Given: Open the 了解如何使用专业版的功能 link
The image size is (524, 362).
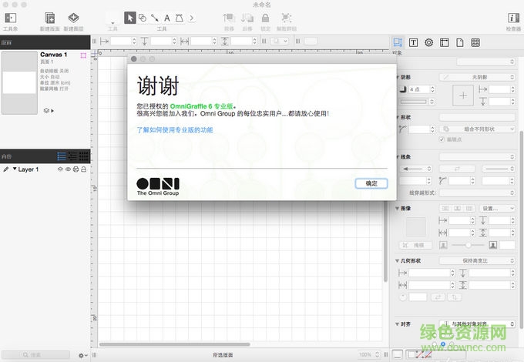Looking at the screenshot, I should (175, 130).
